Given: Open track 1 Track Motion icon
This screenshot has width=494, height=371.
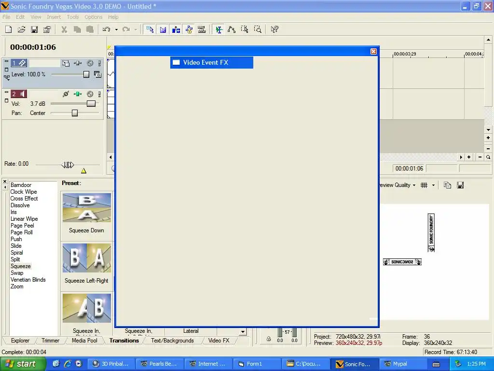Looking at the screenshot, I should click(66, 63).
